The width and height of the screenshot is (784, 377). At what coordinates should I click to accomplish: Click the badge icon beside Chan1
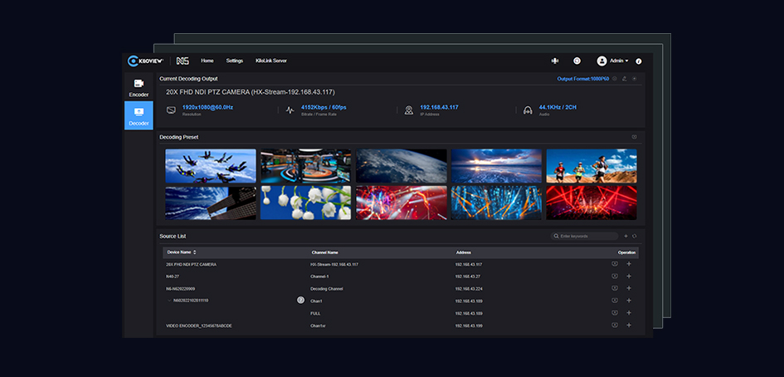(x=300, y=301)
